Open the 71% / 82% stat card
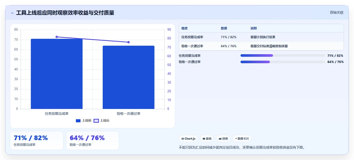354x160 pixels. click(x=37, y=140)
